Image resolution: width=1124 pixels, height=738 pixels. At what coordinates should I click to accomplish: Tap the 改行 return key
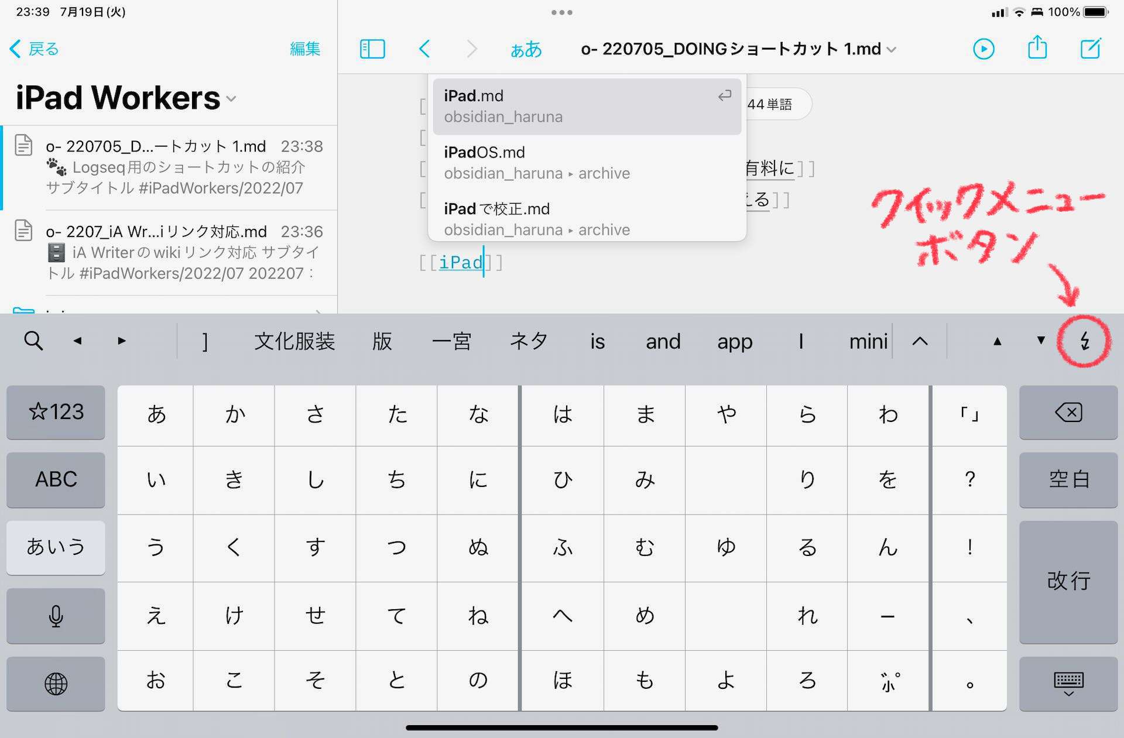point(1068,582)
